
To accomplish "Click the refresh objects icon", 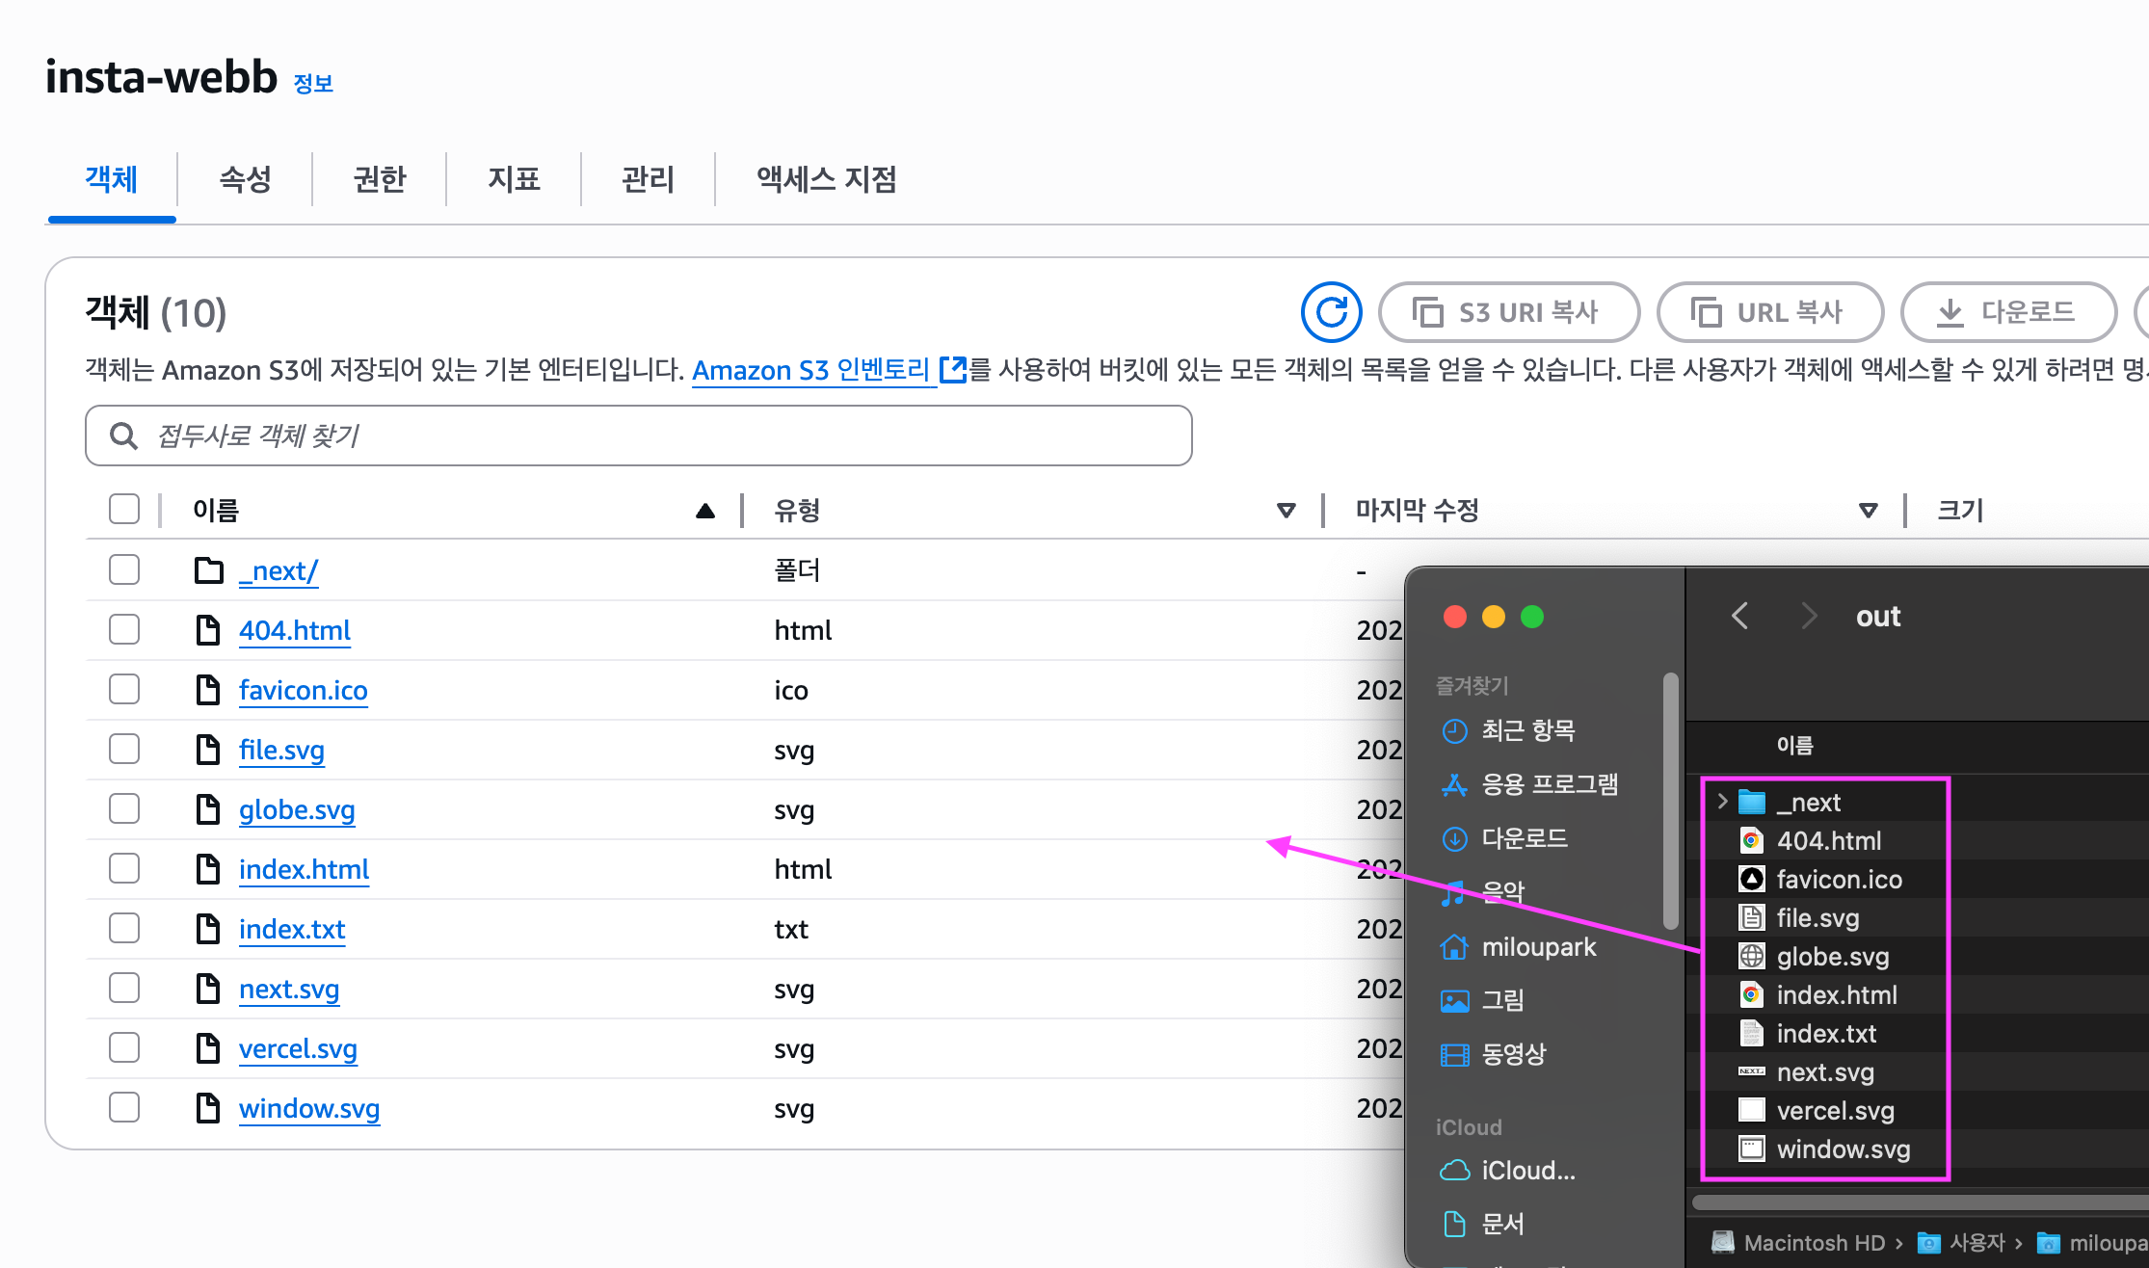I will click(1331, 311).
